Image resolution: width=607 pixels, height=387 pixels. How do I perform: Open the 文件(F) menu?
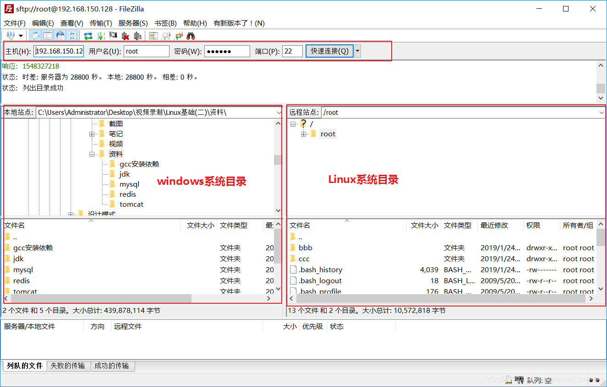(x=15, y=23)
